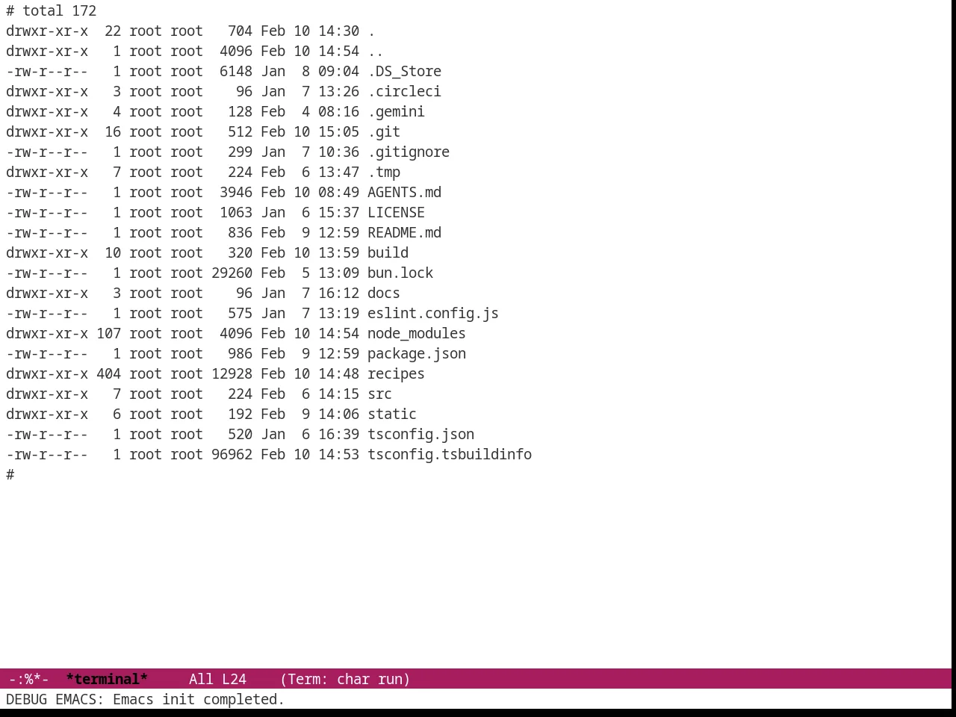Select the recipes directory name
Screen dimensions: 956x717
396,373
